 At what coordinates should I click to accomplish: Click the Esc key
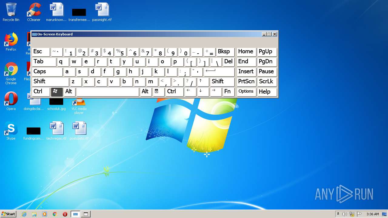pos(41,52)
